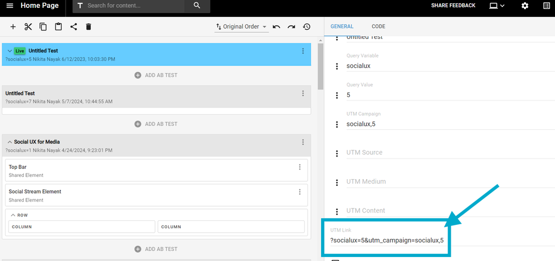Click the UTM Source input field
555x261 pixels.
tap(442, 153)
